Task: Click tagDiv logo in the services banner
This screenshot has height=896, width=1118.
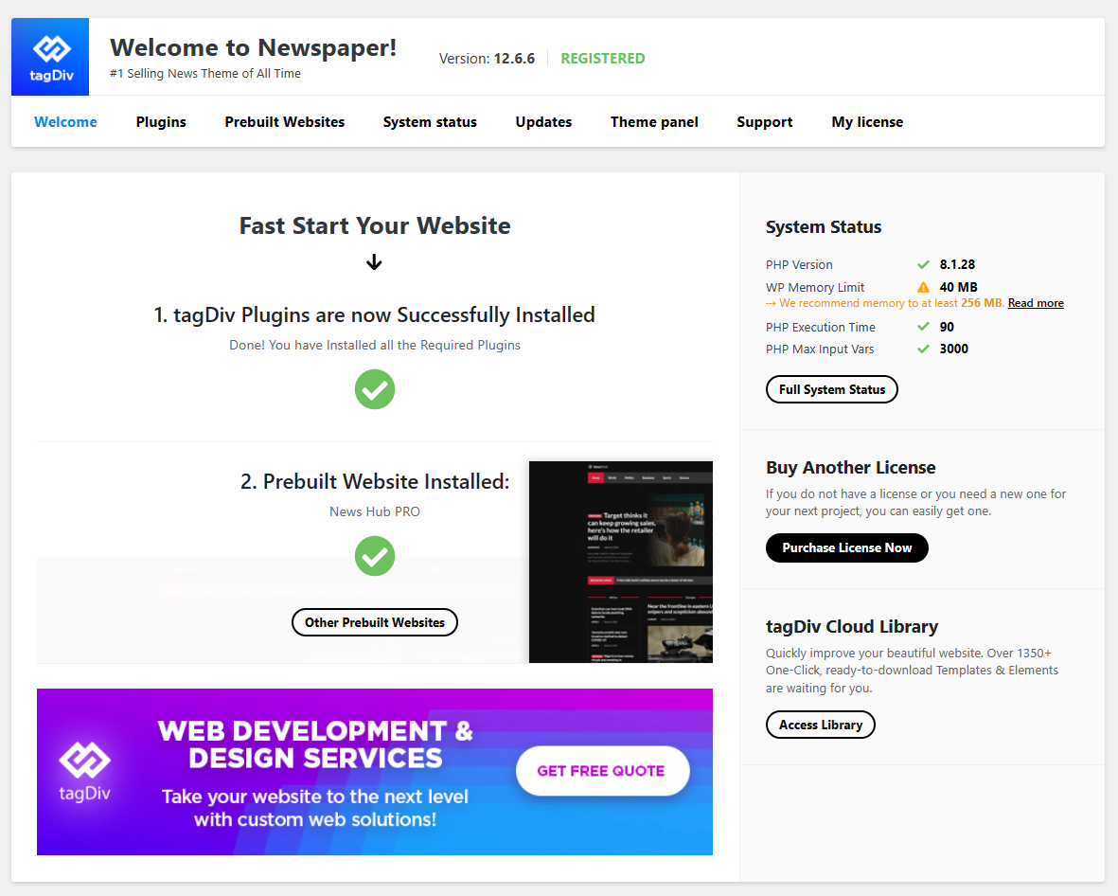Action: click(85, 771)
